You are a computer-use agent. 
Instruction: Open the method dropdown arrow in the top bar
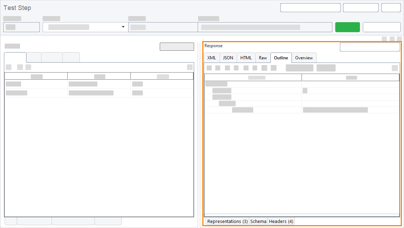(123, 27)
